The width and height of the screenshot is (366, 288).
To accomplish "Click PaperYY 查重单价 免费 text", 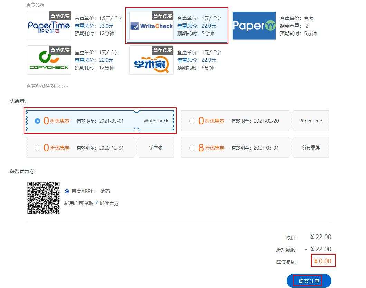I will pyautogui.click(x=297, y=18).
